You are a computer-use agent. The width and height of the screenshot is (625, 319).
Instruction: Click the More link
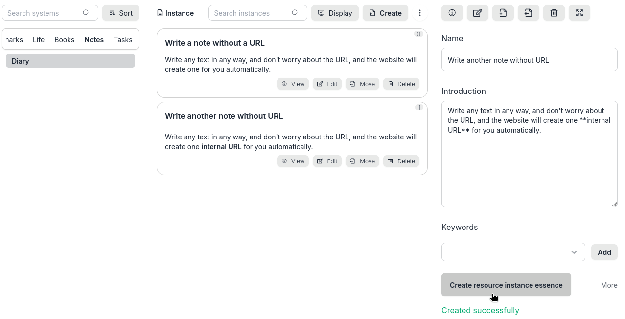click(x=609, y=285)
